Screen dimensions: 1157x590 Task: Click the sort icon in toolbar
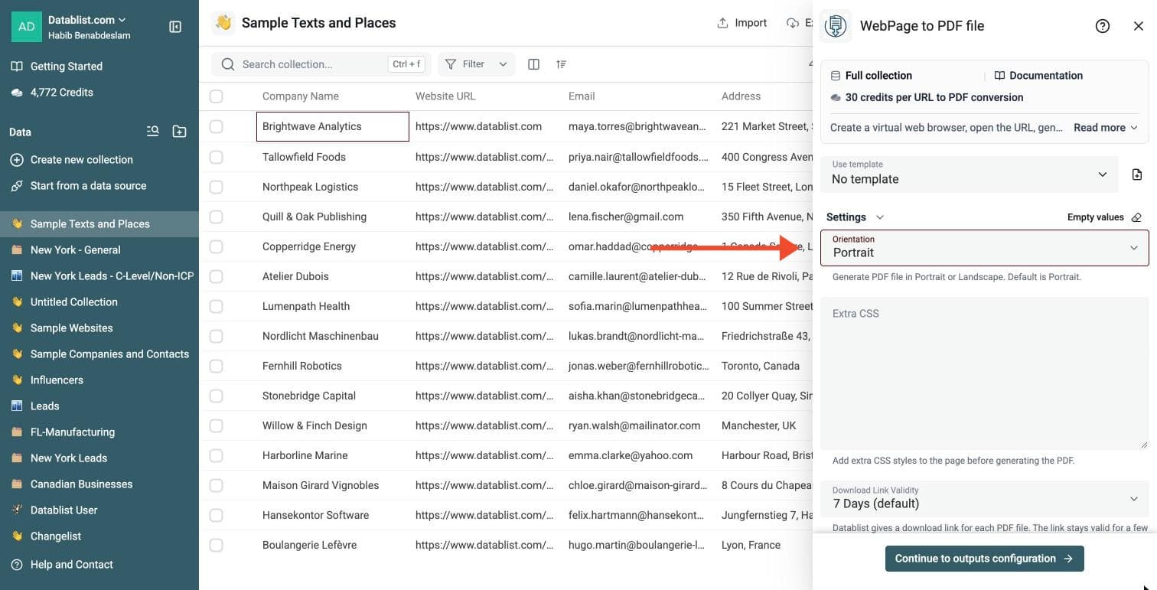(x=562, y=64)
